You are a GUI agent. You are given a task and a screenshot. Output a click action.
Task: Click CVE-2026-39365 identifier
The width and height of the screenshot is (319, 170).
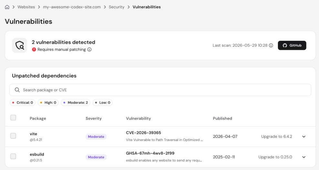pos(143,133)
